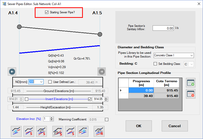Click the app icon in the title bar
203x139 pixels.
pos(4,4)
